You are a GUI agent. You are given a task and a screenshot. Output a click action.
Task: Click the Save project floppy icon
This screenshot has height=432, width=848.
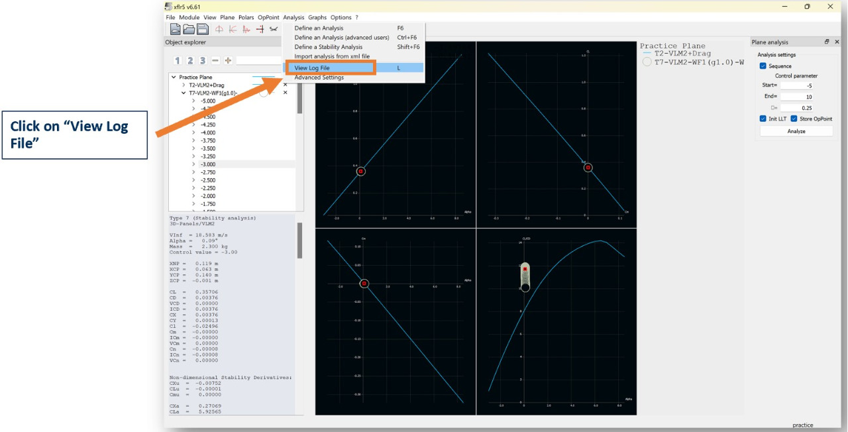point(203,29)
